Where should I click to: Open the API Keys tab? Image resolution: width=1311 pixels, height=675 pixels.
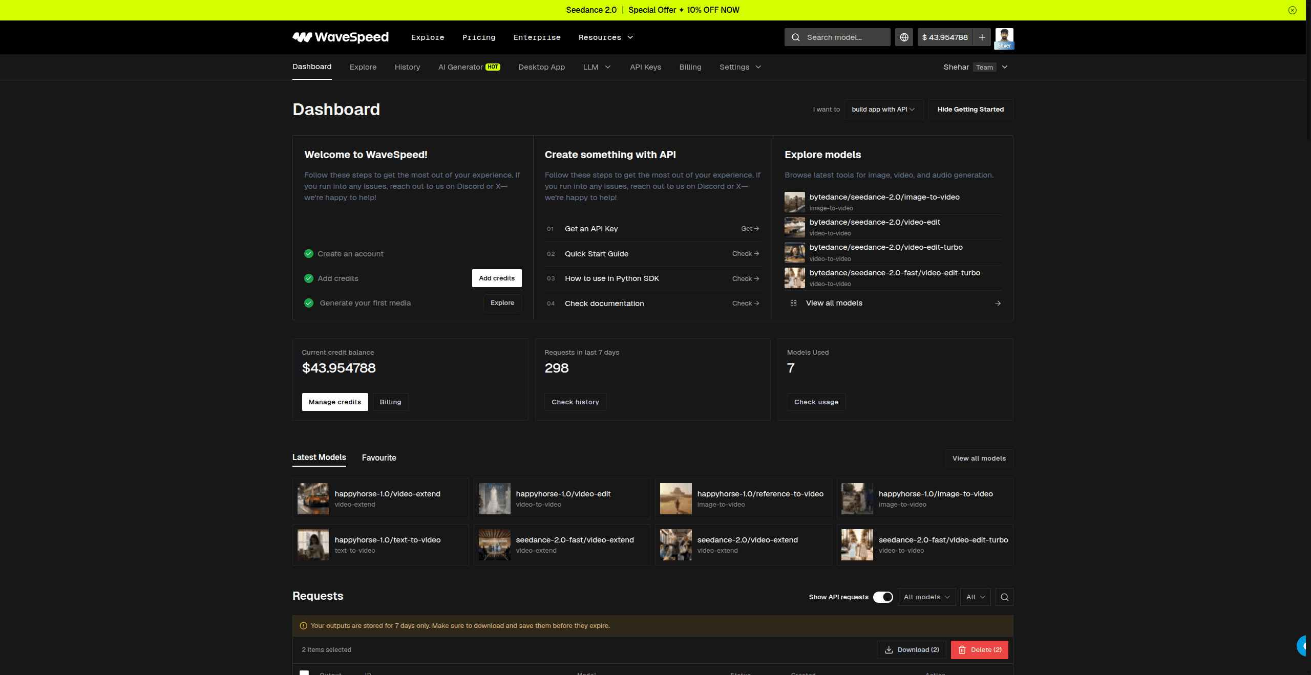(x=645, y=67)
